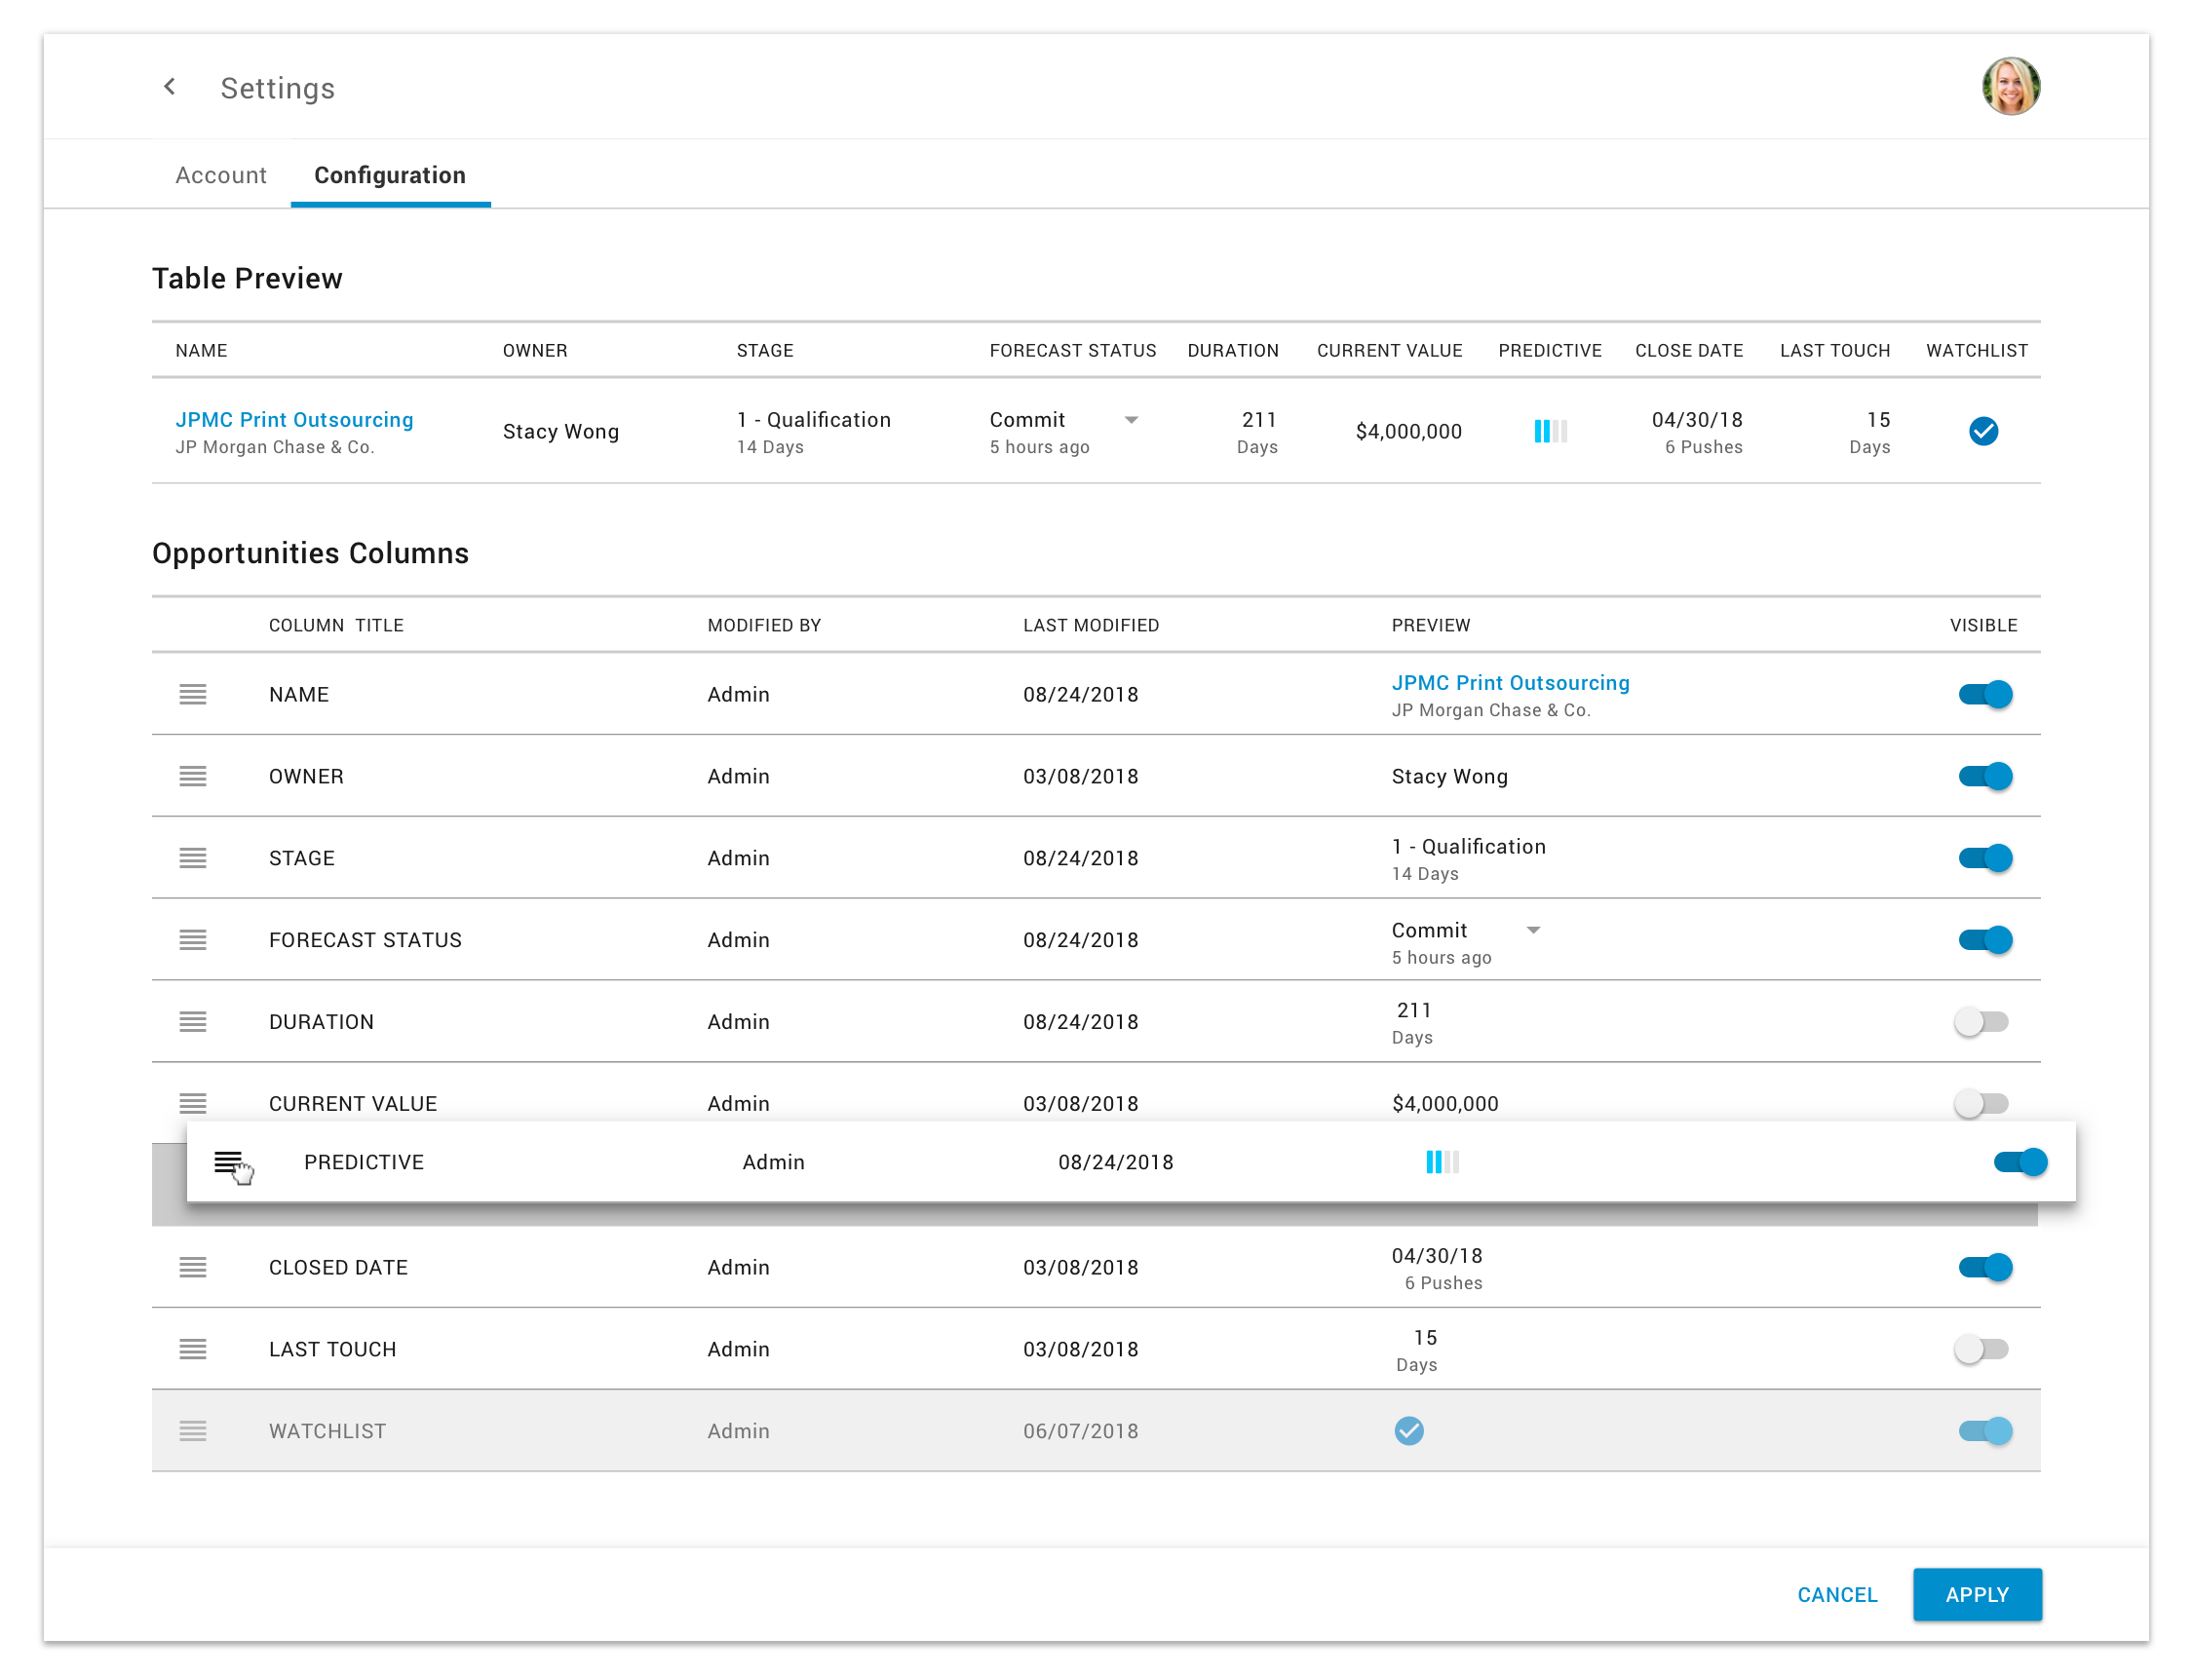The height and width of the screenshot is (1675, 2193).
Task: Click the predictive bars icon in Table Preview
Action: [x=1550, y=431]
